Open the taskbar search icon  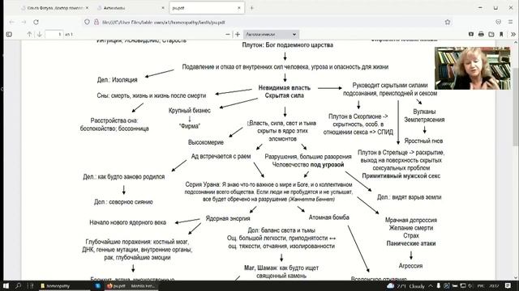(18, 285)
